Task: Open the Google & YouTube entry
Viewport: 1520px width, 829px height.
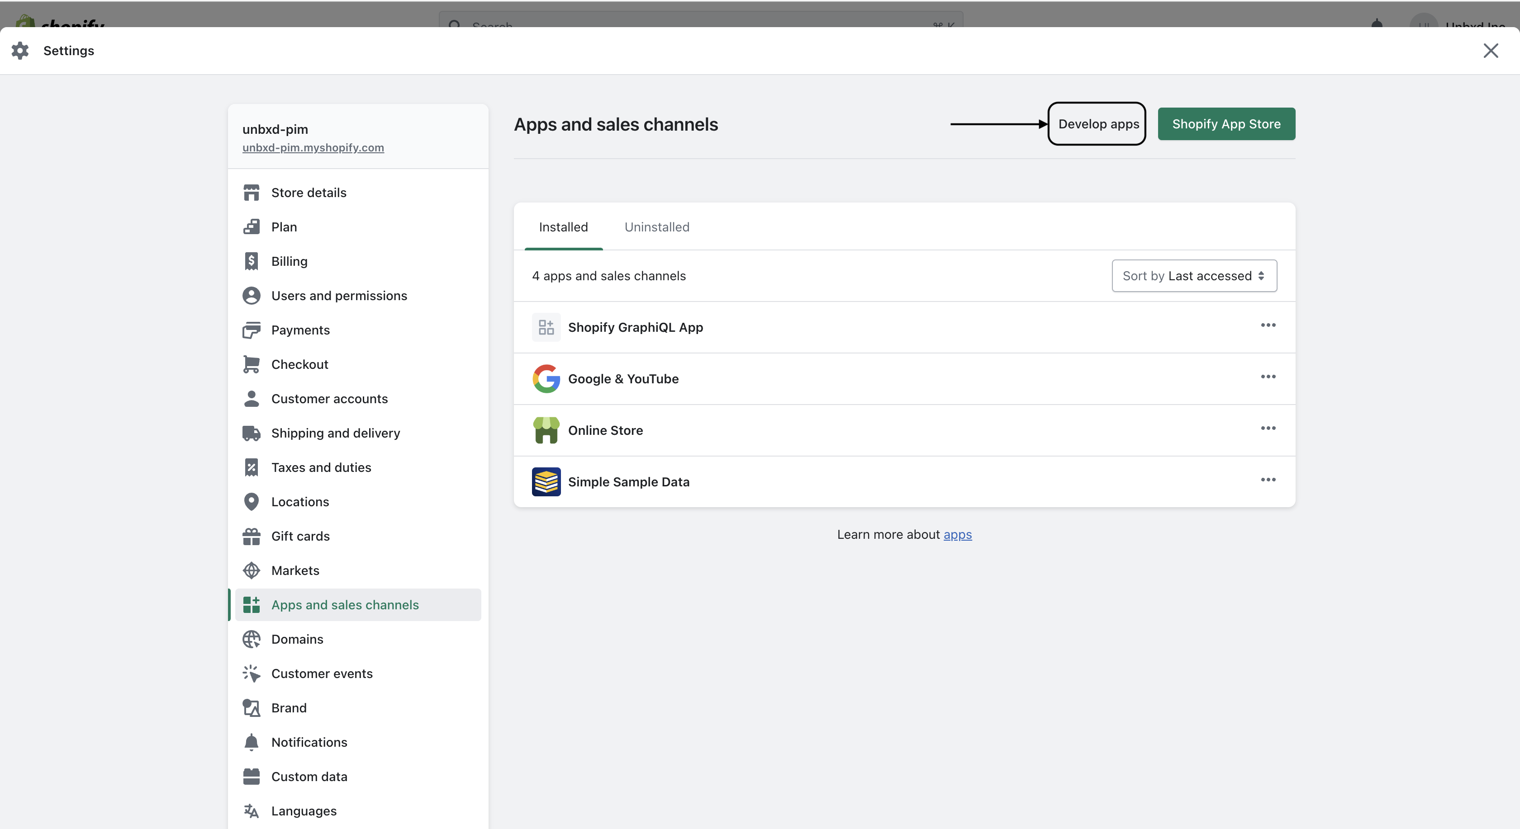Action: (x=905, y=378)
